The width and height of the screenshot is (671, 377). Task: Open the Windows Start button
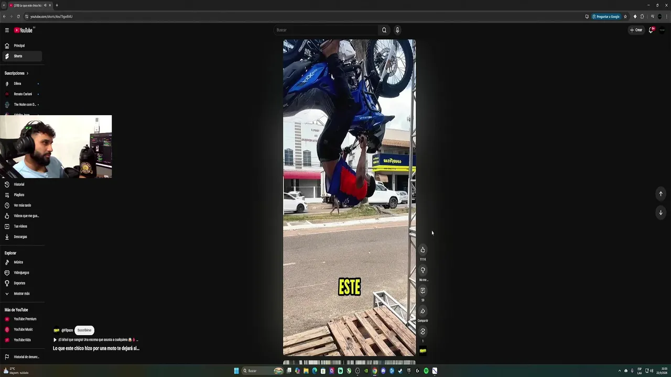[x=236, y=371]
